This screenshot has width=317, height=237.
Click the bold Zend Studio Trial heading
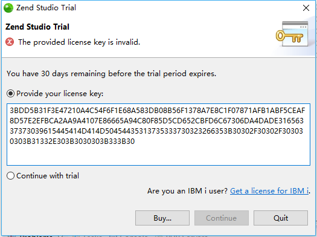tap(37, 27)
